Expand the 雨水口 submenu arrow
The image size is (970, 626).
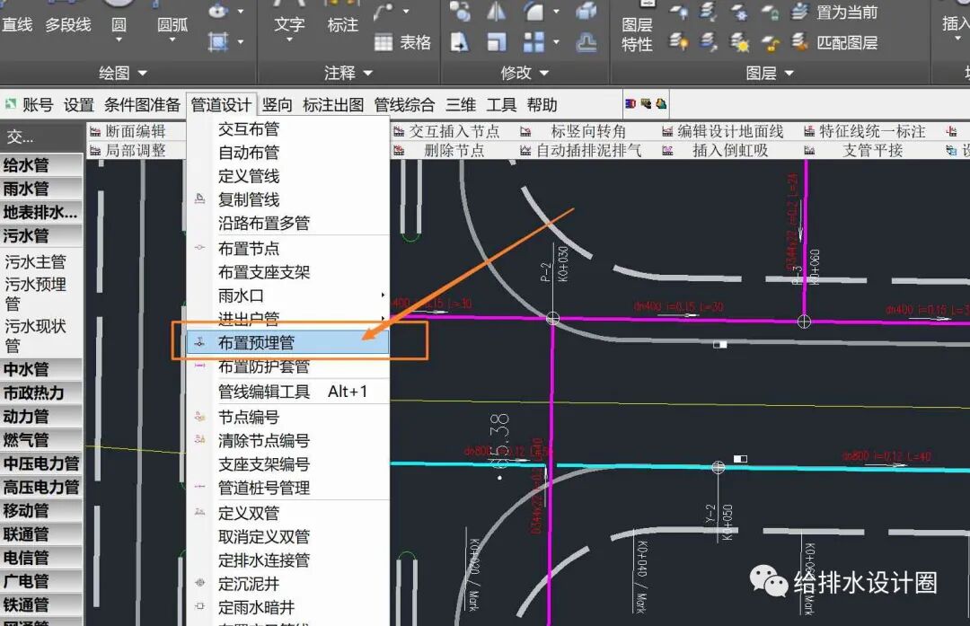point(383,295)
